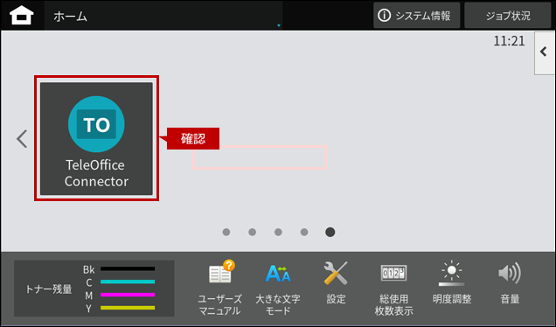Expand the right-side action panel chevron
The image size is (556, 327).
(545, 52)
